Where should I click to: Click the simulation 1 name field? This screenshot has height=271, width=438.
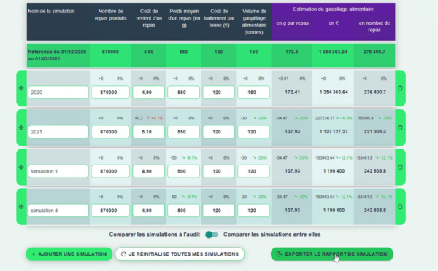(x=58, y=171)
